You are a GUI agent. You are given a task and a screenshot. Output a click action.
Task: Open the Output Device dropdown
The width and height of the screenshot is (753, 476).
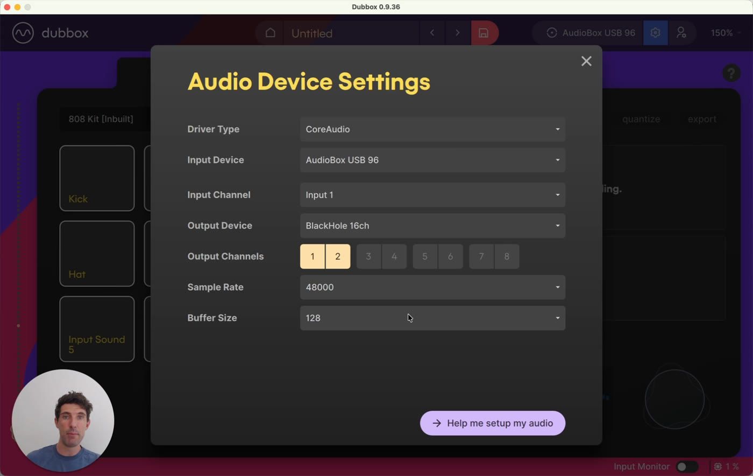[432, 226]
